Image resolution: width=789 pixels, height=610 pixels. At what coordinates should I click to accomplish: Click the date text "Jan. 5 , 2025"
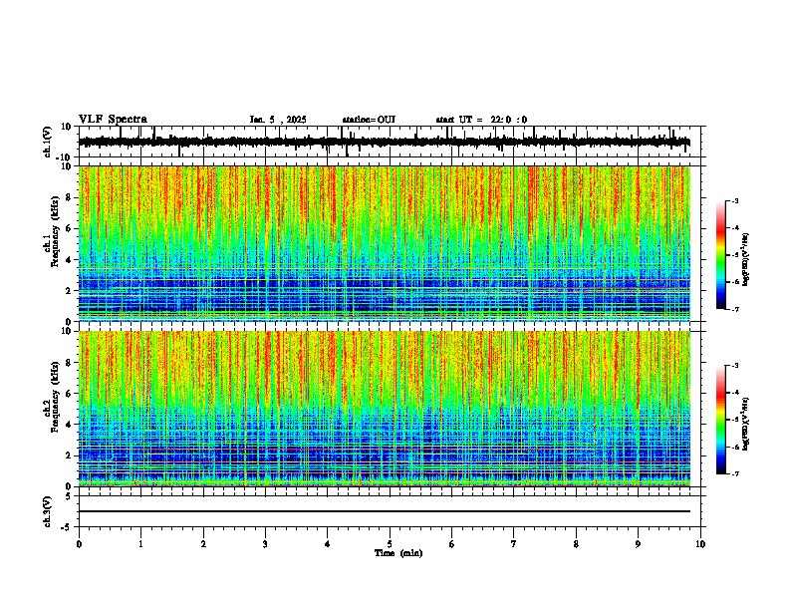[x=278, y=120]
